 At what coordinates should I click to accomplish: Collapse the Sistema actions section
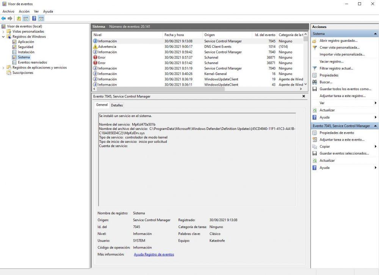click(375, 34)
